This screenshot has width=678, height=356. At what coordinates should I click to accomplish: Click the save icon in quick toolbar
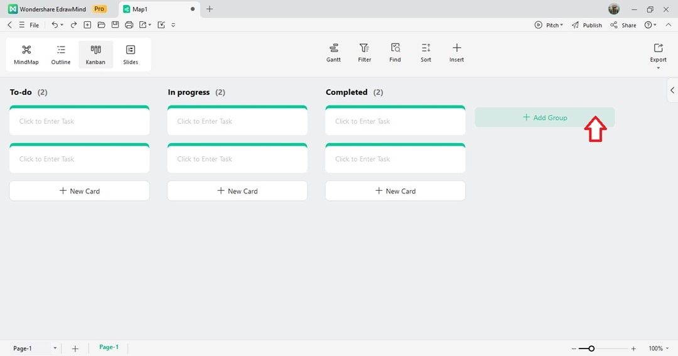(115, 25)
